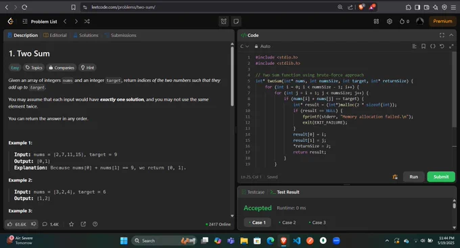Star the problem as favorite
The width and height of the screenshot is (460, 248).
tap(71, 224)
